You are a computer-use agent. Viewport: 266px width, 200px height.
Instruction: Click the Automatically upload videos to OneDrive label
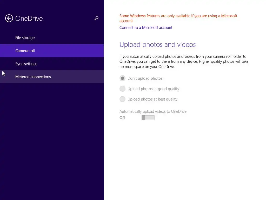(x=153, y=111)
